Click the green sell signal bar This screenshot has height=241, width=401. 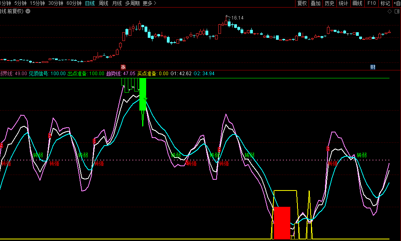coord(143,94)
